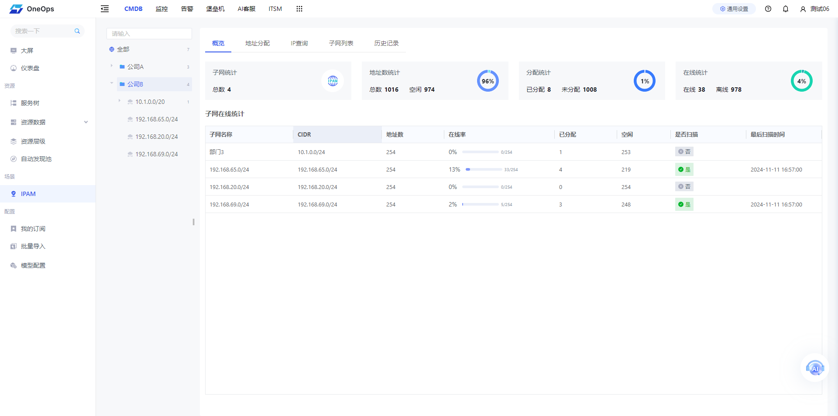Click the 部门3 row 0/254 progress bar
Screen dimensions: 838x416
(x=480, y=152)
